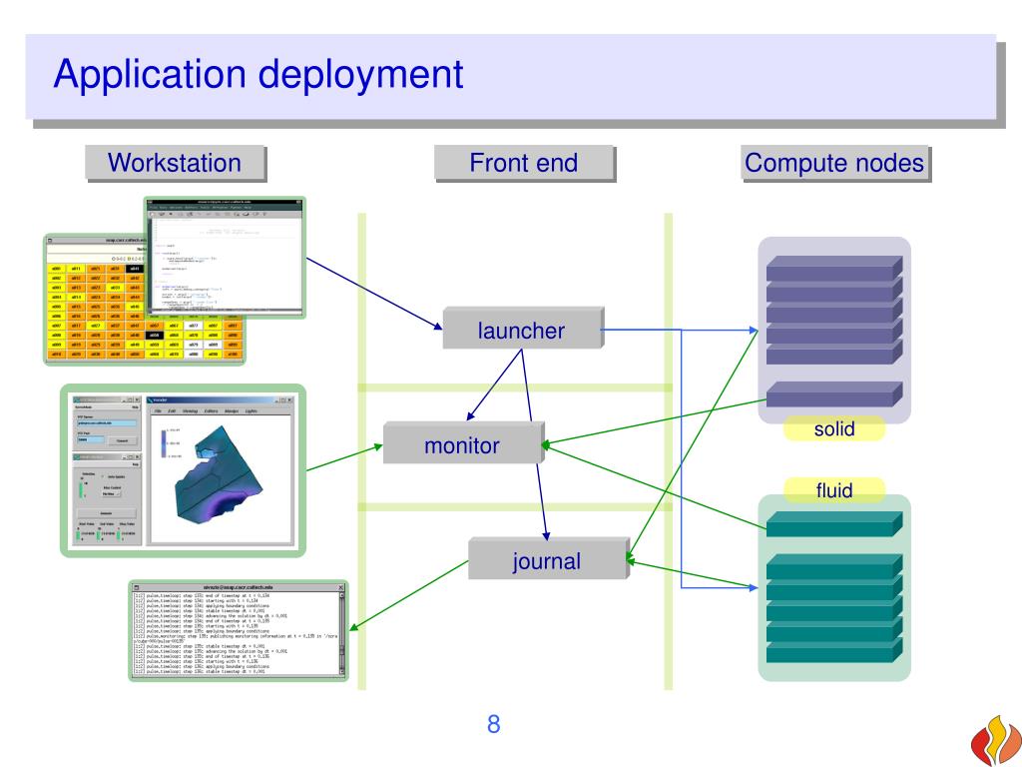This screenshot has height=767, width=1022.
Task: Click the stack of teal fluid compute nodes
Action: point(834,608)
